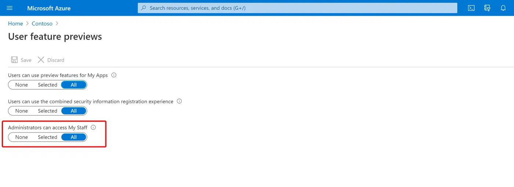Click the Discard X icon
This screenshot has width=514, height=187.
(41, 60)
